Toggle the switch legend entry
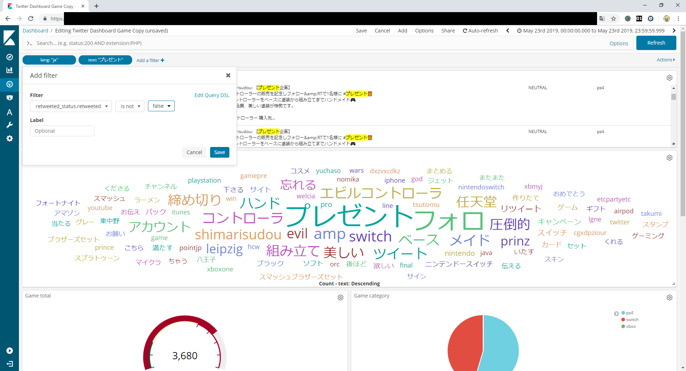The height and width of the screenshot is (371, 686). 632,320
